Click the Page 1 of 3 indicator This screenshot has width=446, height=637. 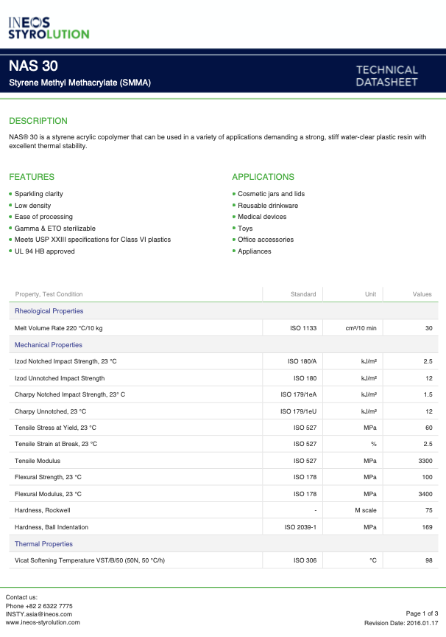422,613
